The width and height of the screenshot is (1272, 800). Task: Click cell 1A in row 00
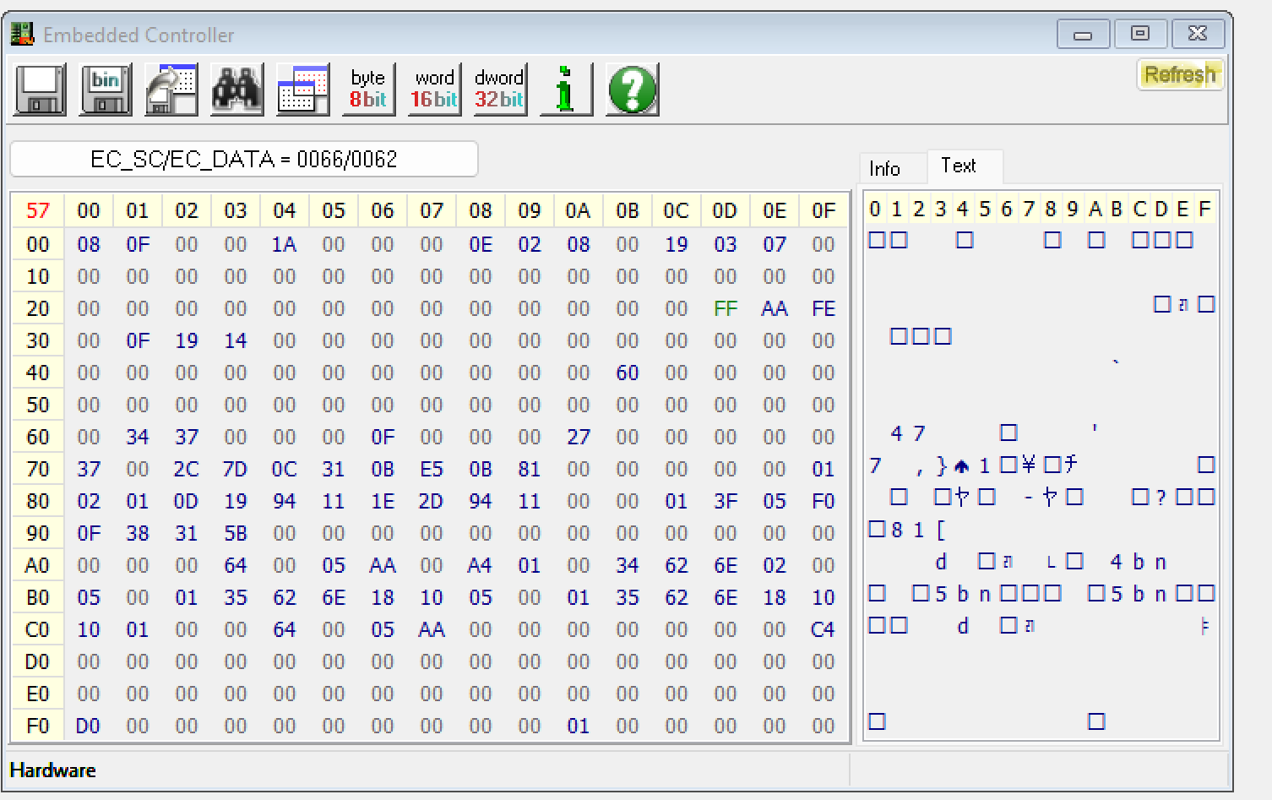tap(285, 244)
